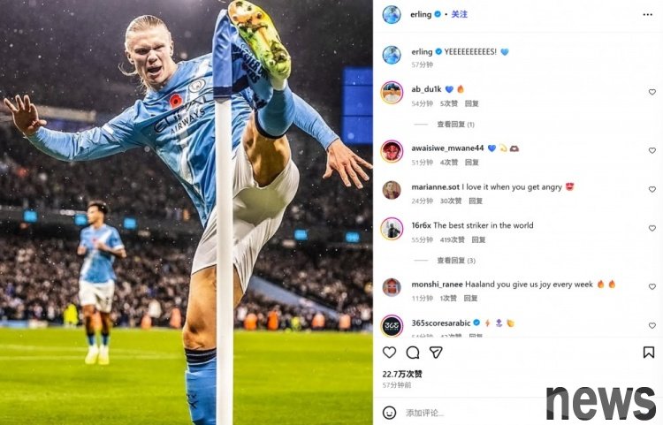Screen dimensions: 663x425
Task: Open the three-dot more options menu
Action: click(x=647, y=15)
